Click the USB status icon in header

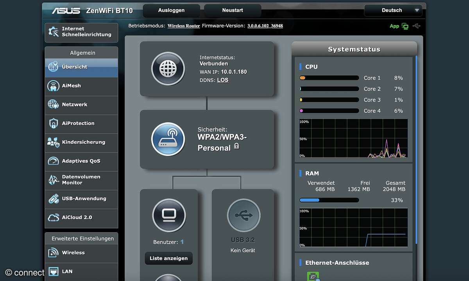[416, 26]
